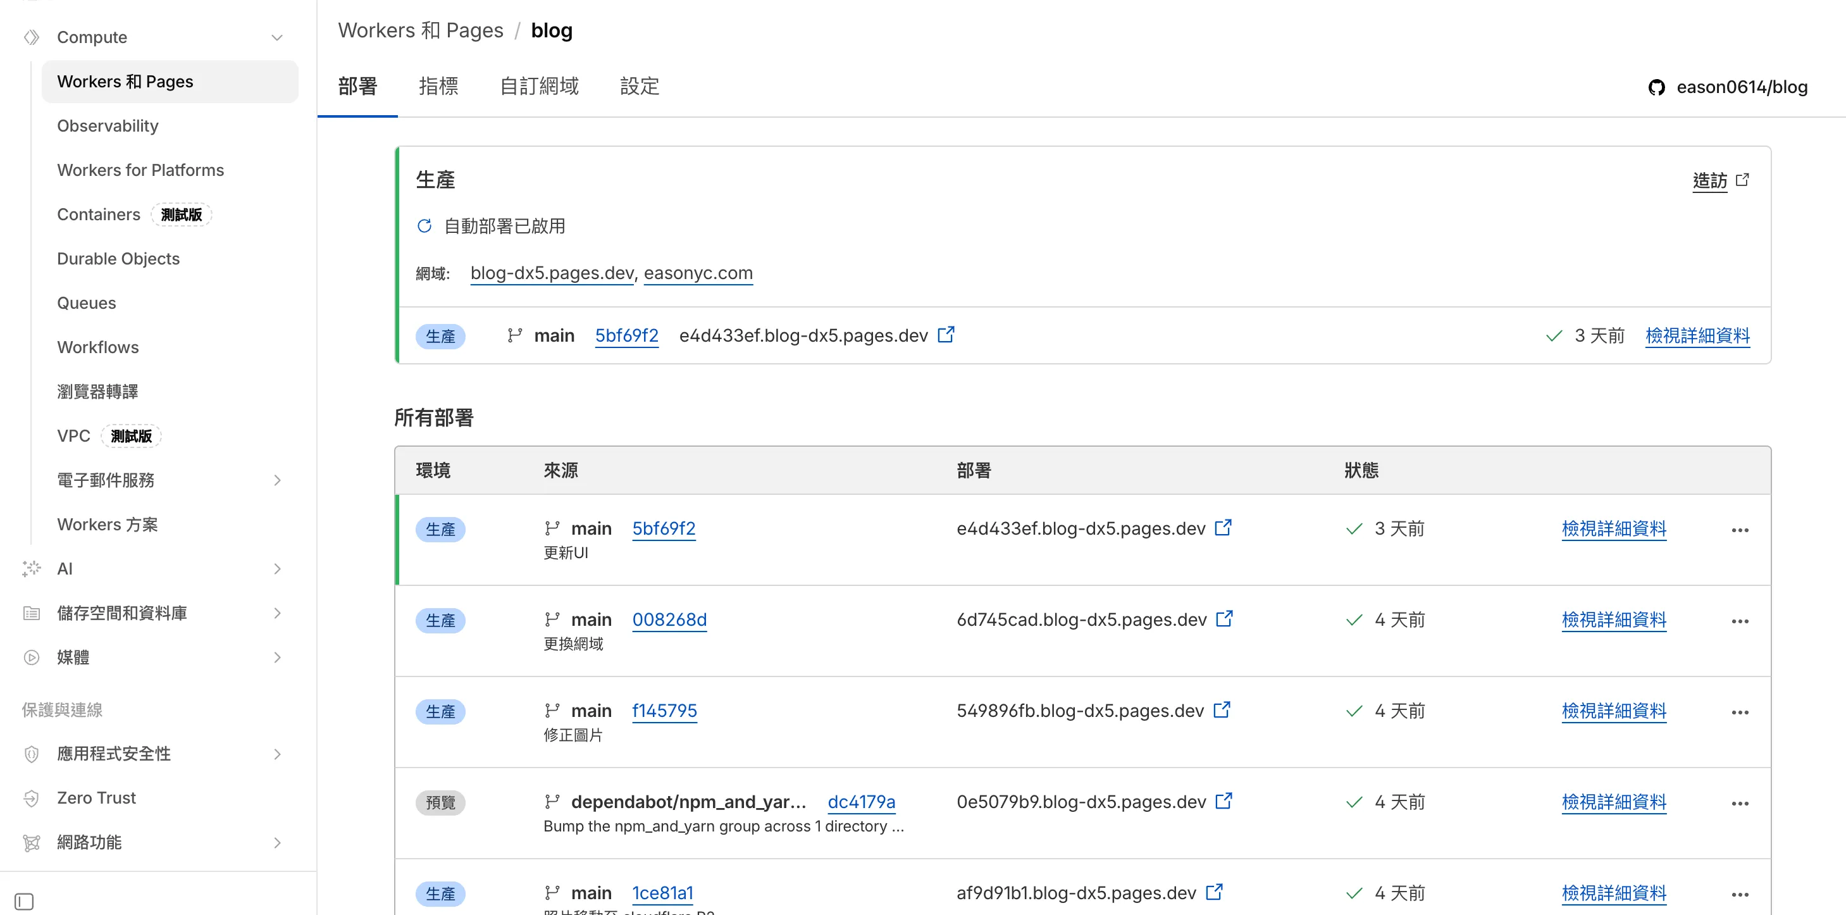Viewport: 1846px width, 915px height.
Task: Switch to the 自訂網域 tab
Action: point(539,87)
